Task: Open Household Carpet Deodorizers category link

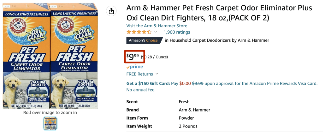Action: pyautogui.click(x=217, y=40)
